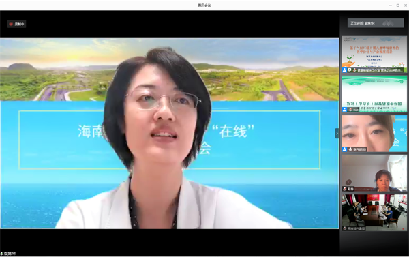Click the red recording indicator icon
409x257 pixels.
point(11,24)
